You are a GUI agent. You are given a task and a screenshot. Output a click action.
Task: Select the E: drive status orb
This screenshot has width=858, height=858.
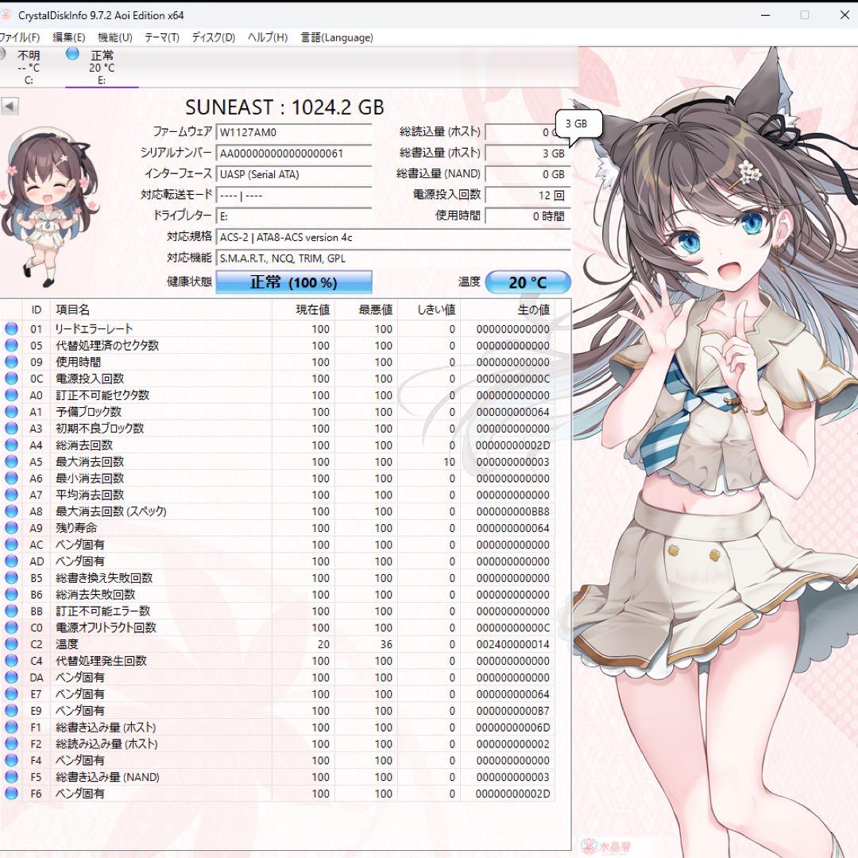[x=73, y=54]
